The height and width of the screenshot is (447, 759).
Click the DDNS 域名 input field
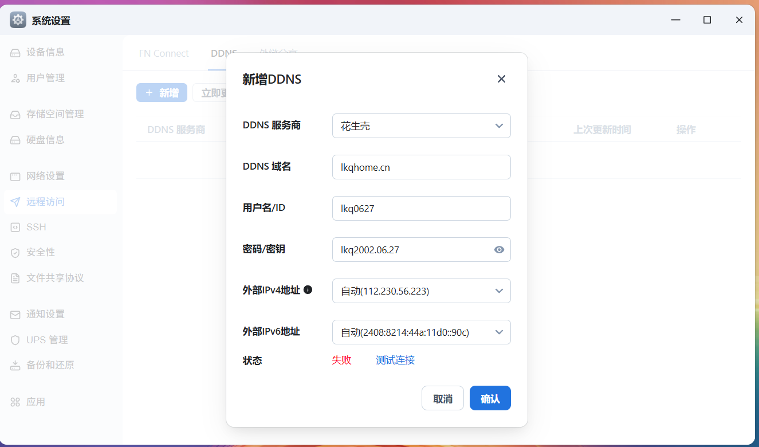coord(422,167)
